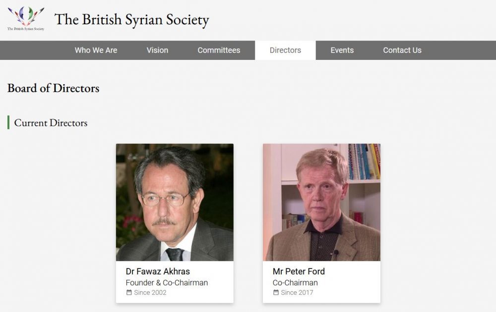The width and height of the screenshot is (496, 312).
Task: Open the Events page
Action: tap(342, 50)
